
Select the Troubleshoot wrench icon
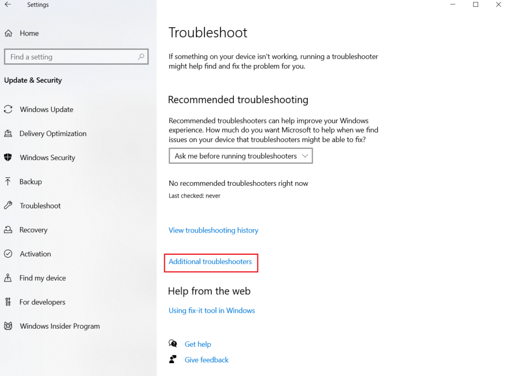[x=8, y=205]
